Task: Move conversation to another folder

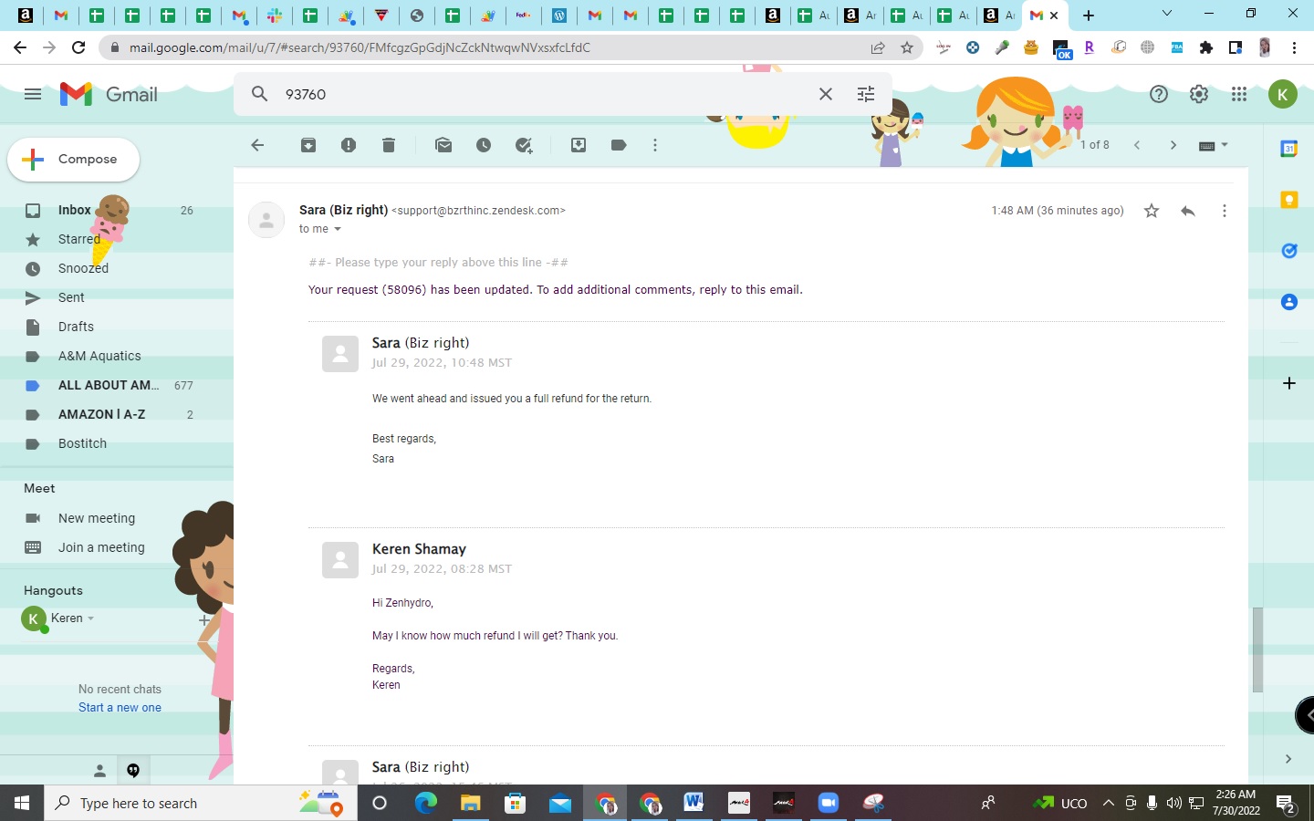Action: tap(579, 145)
